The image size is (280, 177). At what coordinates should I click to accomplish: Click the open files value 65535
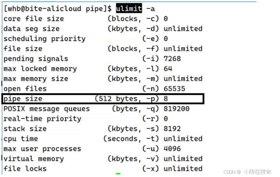click(174, 89)
